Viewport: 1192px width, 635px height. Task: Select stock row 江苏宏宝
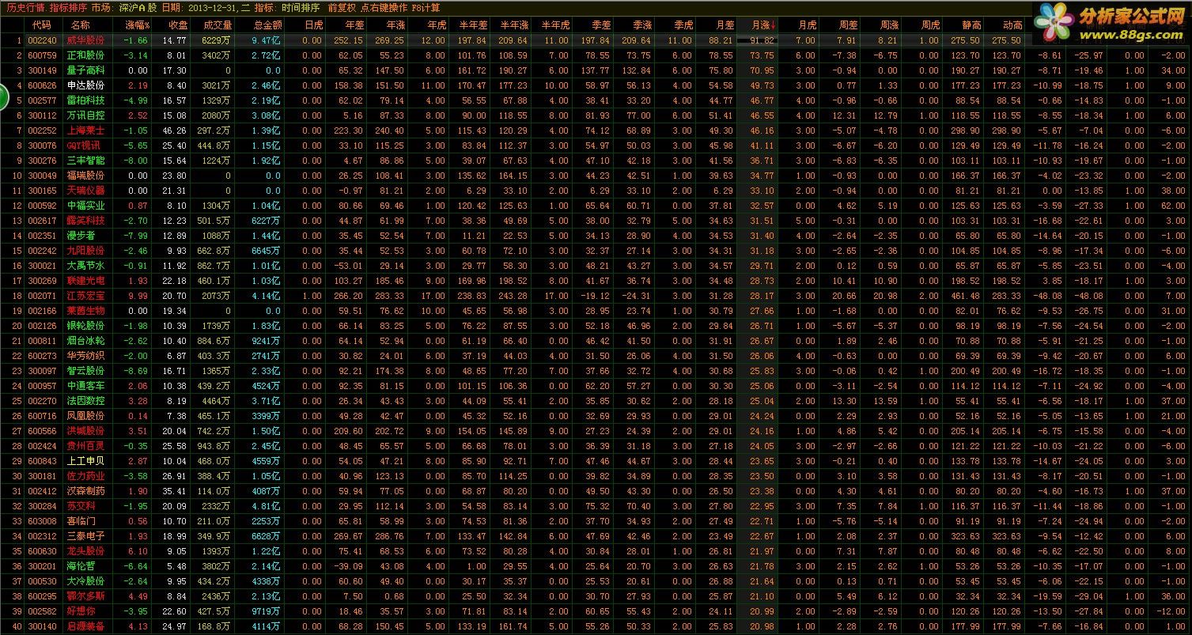[x=596, y=296]
